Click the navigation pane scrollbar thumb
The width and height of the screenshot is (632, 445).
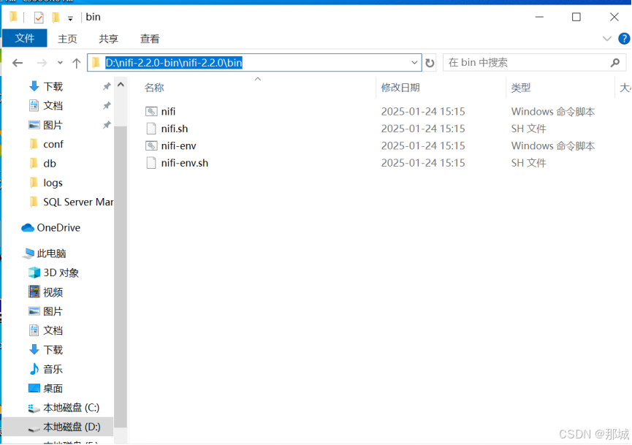tap(121, 276)
